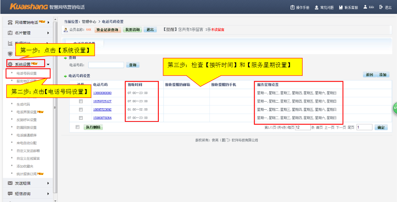Click the chat bubble icon beside 短信咨询
Viewport: 397px width, 202px height.
[10, 194]
